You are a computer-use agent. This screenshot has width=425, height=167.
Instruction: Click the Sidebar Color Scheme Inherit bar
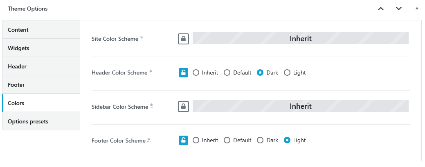coord(301,106)
